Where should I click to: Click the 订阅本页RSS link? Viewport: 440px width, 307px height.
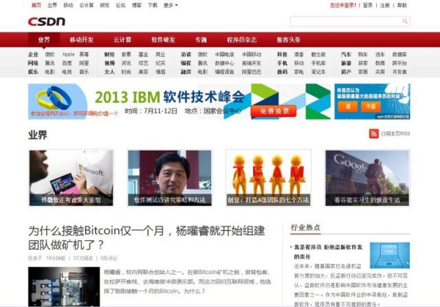coord(395,134)
